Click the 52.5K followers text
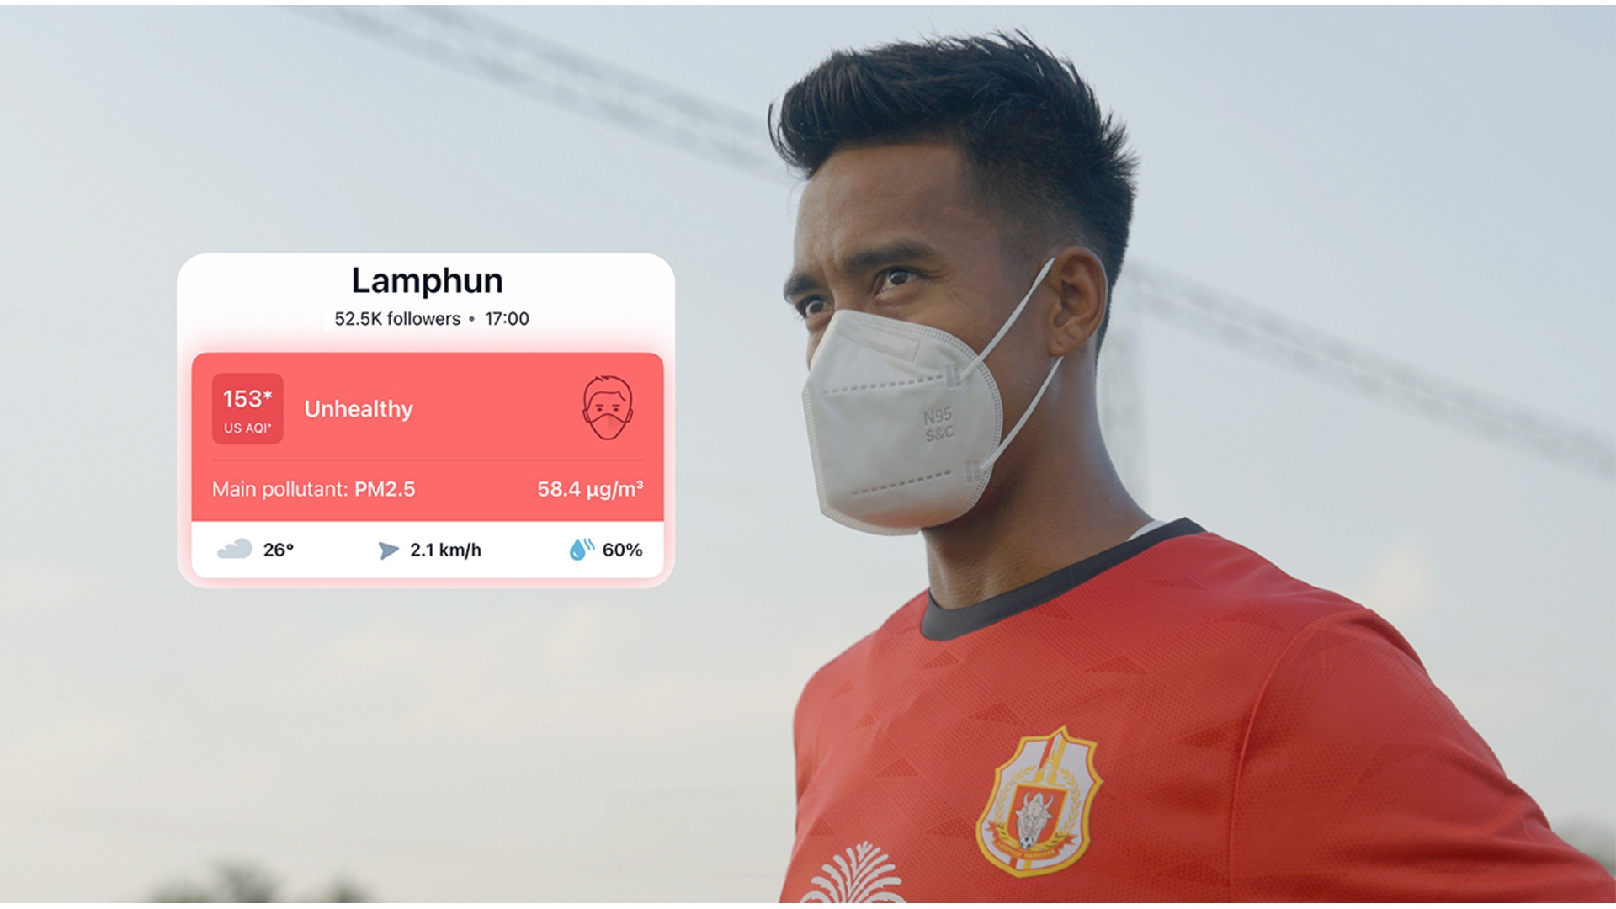 (x=397, y=319)
